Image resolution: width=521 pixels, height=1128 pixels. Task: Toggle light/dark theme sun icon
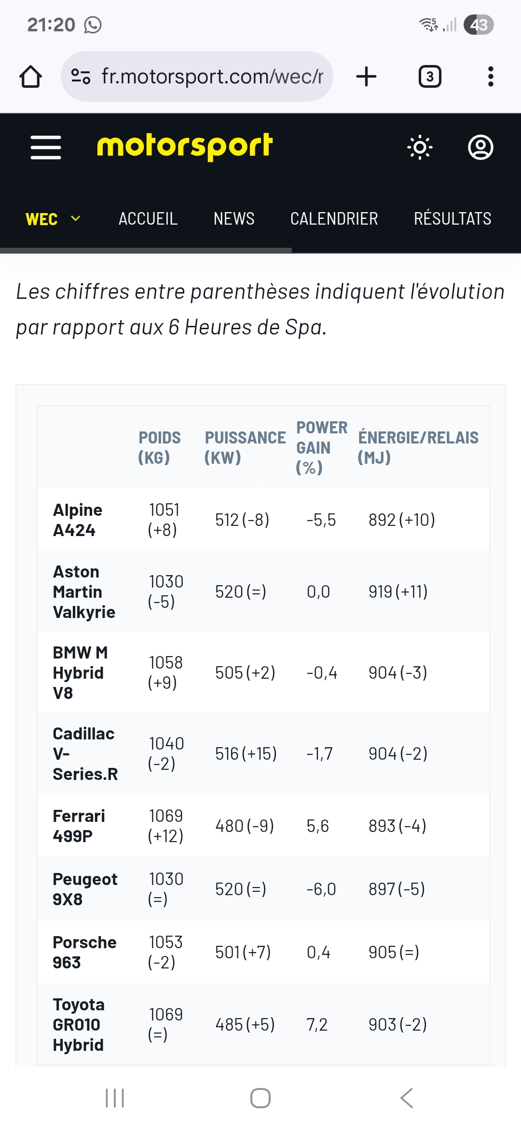point(420,147)
